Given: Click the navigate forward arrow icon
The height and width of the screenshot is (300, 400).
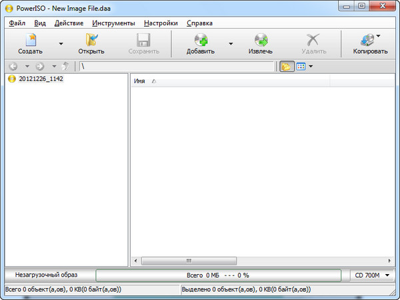Looking at the screenshot, I should click(39, 67).
